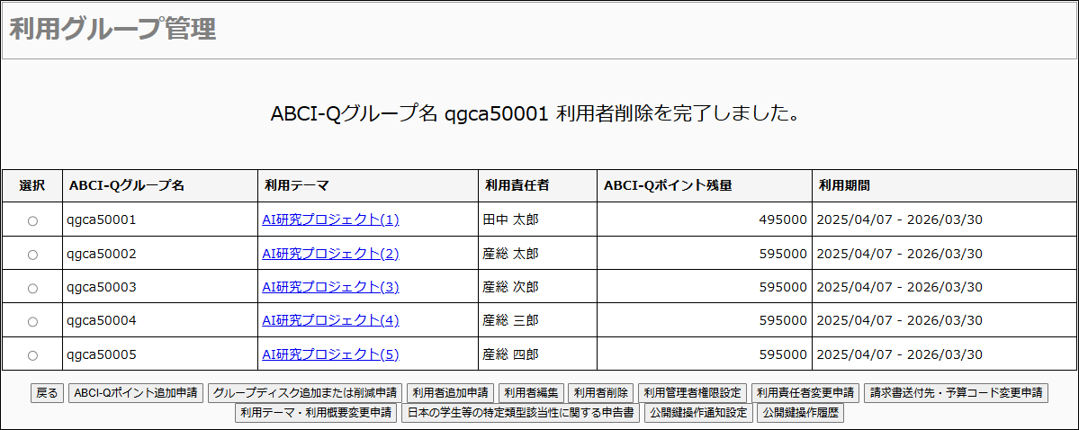Click the 公開鍵操作履歴 button
The image size is (1079, 430).
801,414
